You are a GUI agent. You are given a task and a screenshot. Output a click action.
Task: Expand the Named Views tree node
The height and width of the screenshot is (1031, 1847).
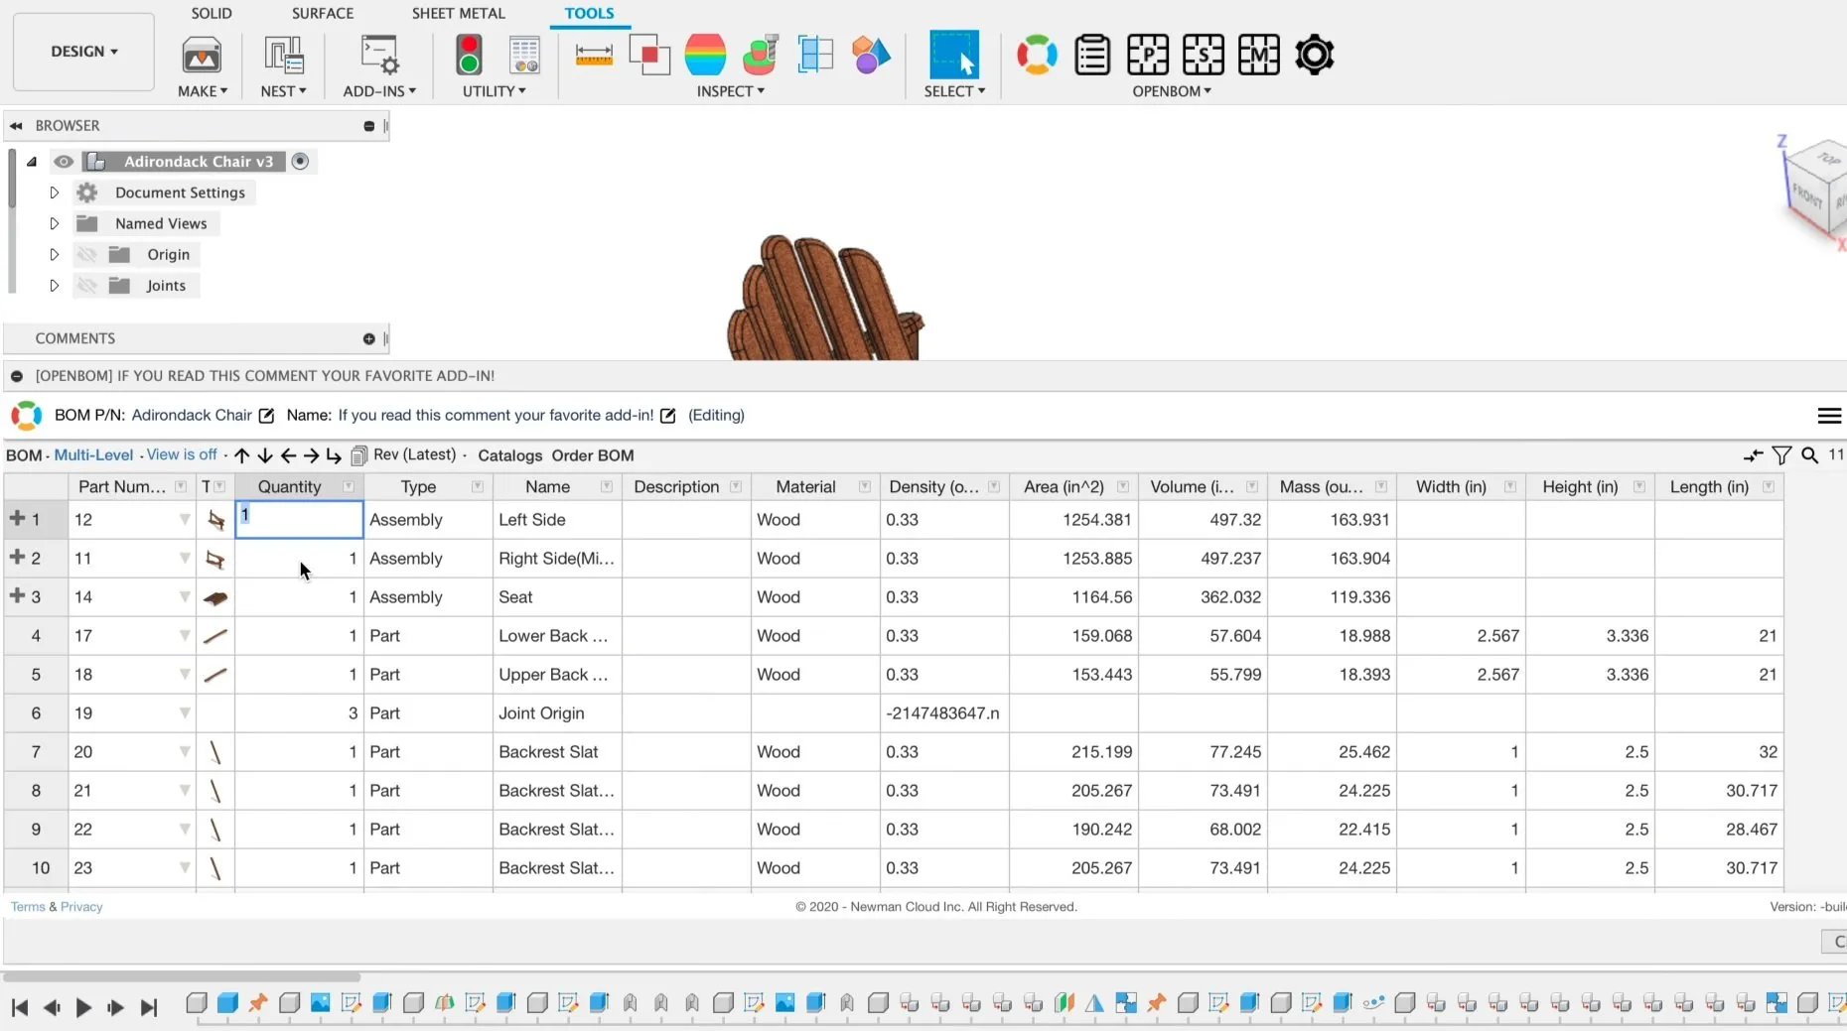(55, 223)
